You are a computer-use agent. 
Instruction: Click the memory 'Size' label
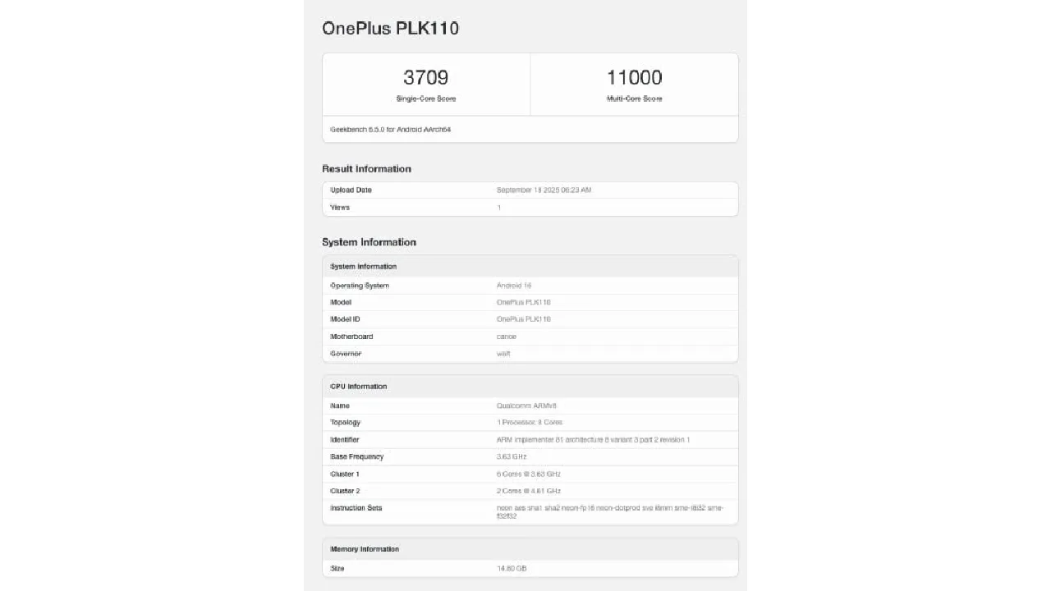tap(337, 569)
